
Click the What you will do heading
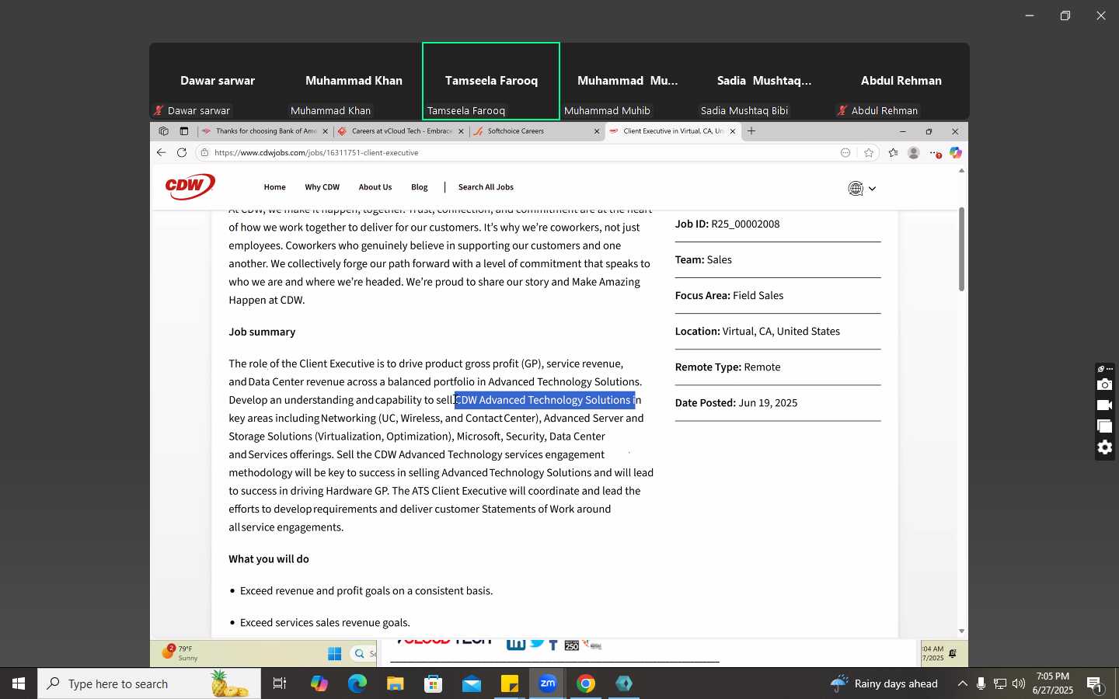click(x=269, y=559)
